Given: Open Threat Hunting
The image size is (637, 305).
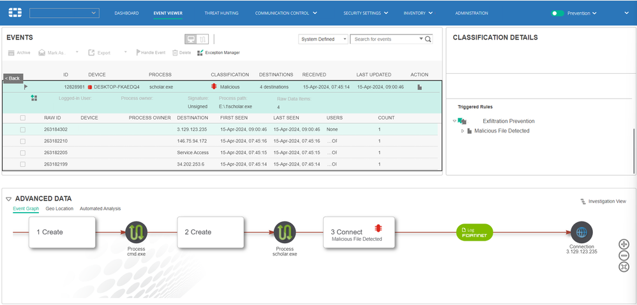Looking at the screenshot, I should pyautogui.click(x=221, y=13).
